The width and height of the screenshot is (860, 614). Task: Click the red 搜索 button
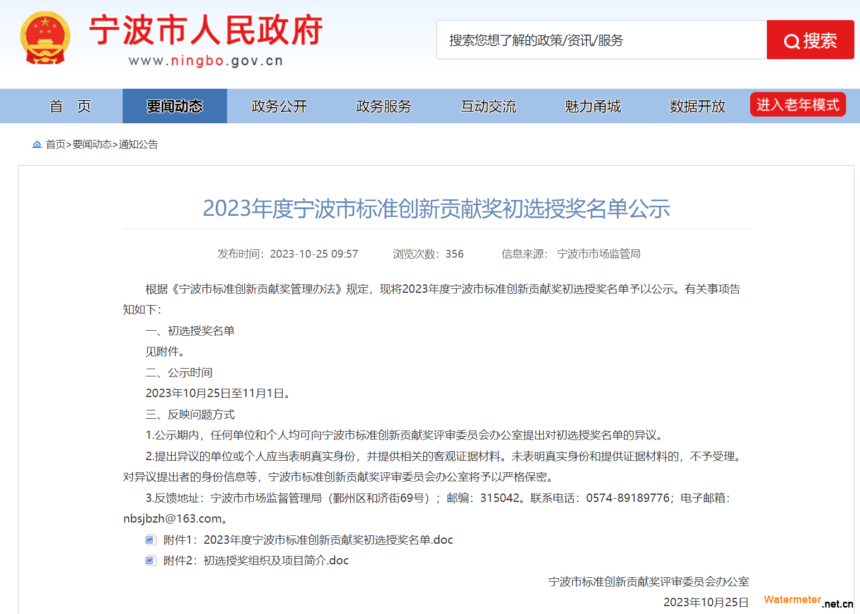[x=810, y=40]
